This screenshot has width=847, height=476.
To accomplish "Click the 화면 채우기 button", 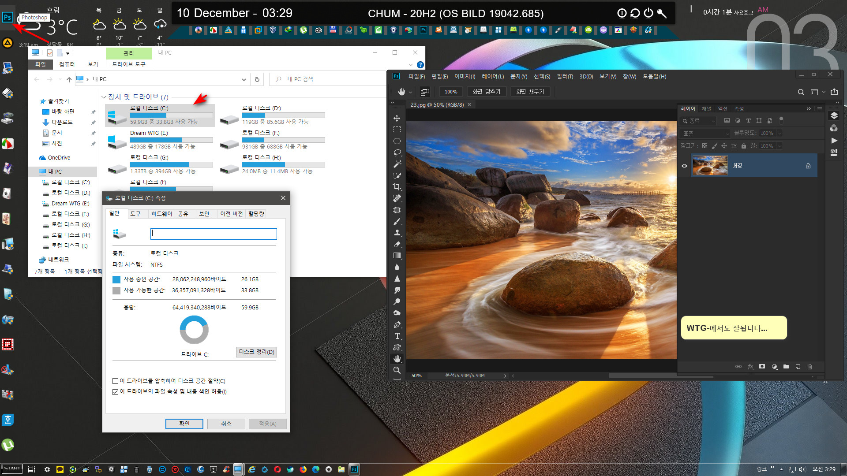I will pos(530,92).
